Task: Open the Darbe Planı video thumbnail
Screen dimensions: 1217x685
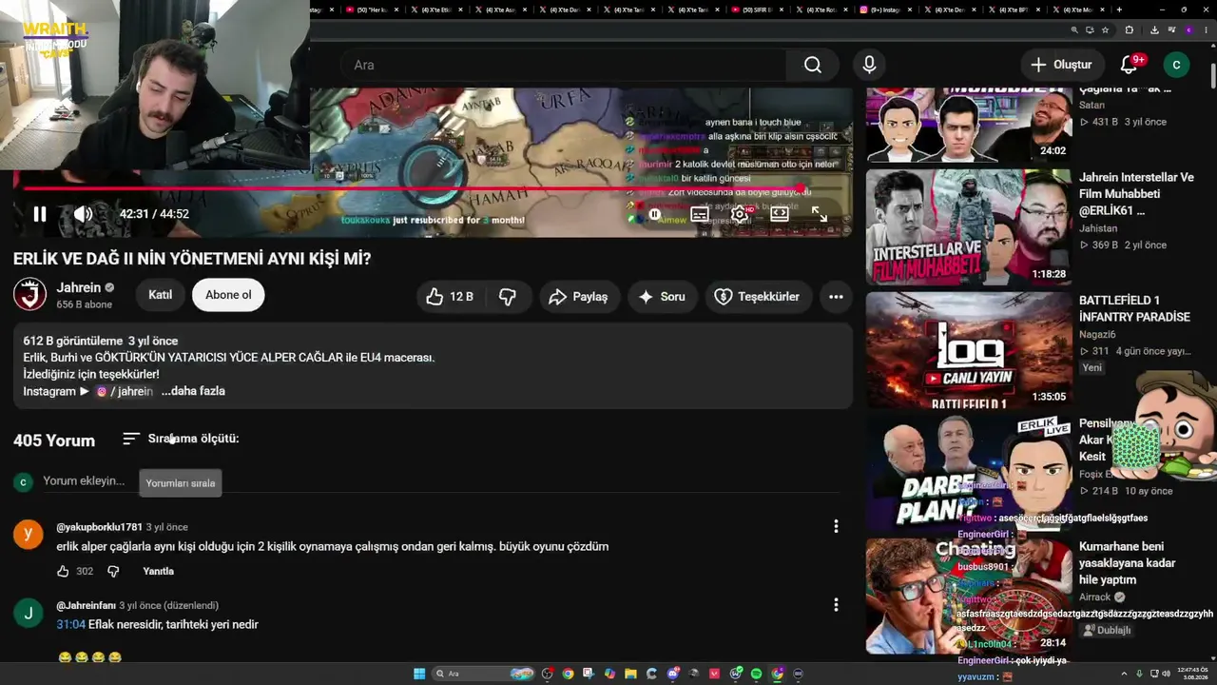Action: click(969, 473)
